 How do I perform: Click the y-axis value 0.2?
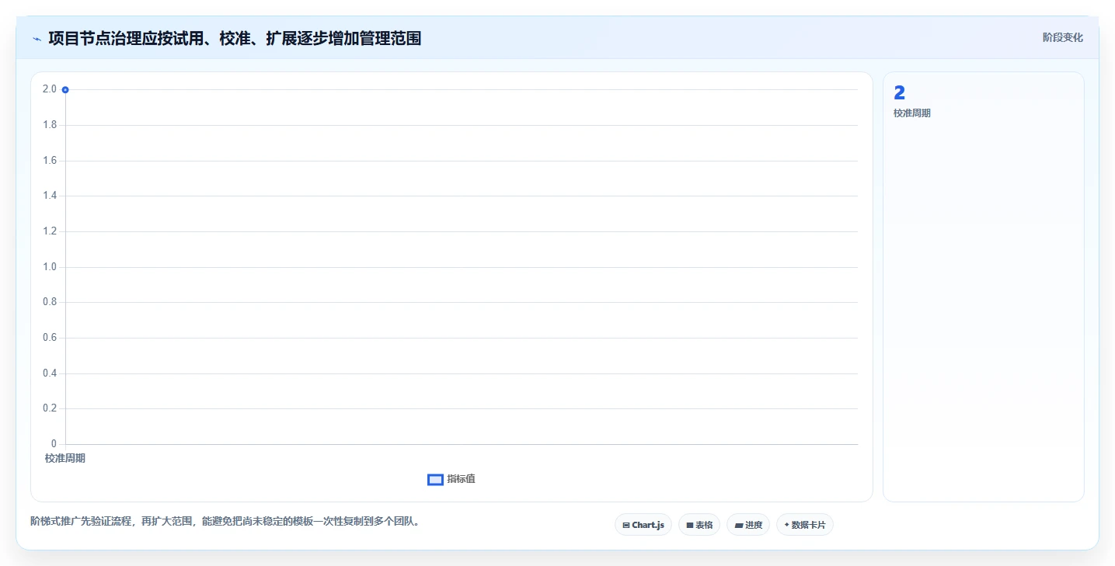(50, 408)
